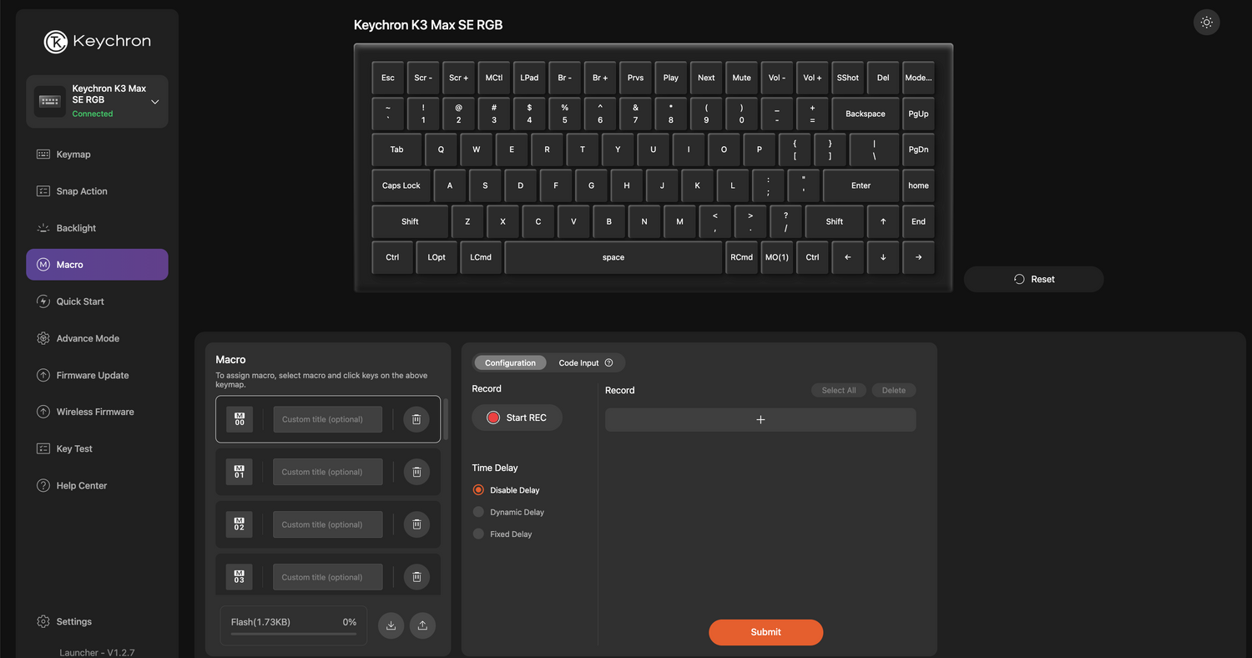Click the upload icon beside Flash usage
The height and width of the screenshot is (658, 1252).
point(422,625)
